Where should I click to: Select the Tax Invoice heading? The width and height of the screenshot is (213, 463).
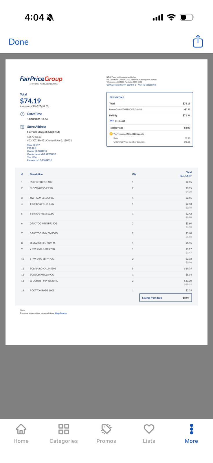pos(117,97)
